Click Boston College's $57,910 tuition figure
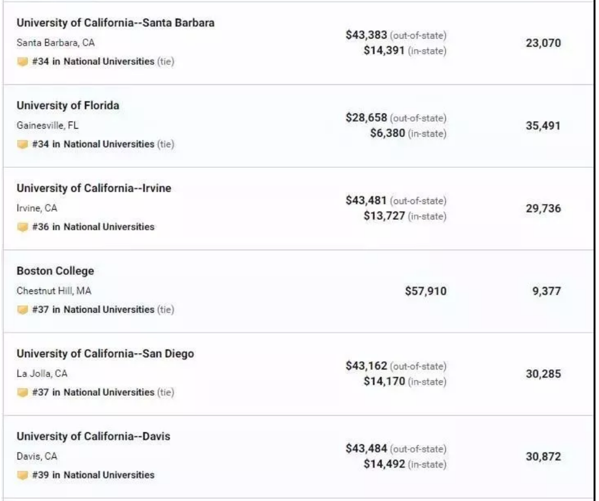Screen dimensions: 599x501 click(x=425, y=291)
